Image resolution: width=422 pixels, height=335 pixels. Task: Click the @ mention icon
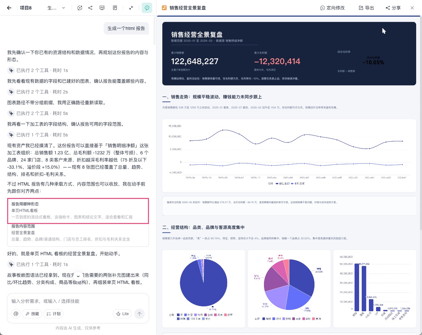coord(16,314)
